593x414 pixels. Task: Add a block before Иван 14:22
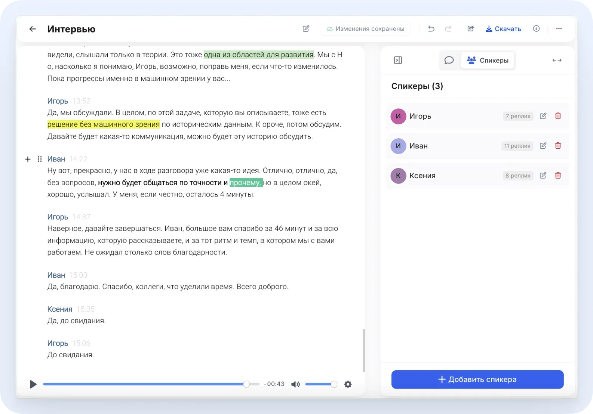click(28, 159)
